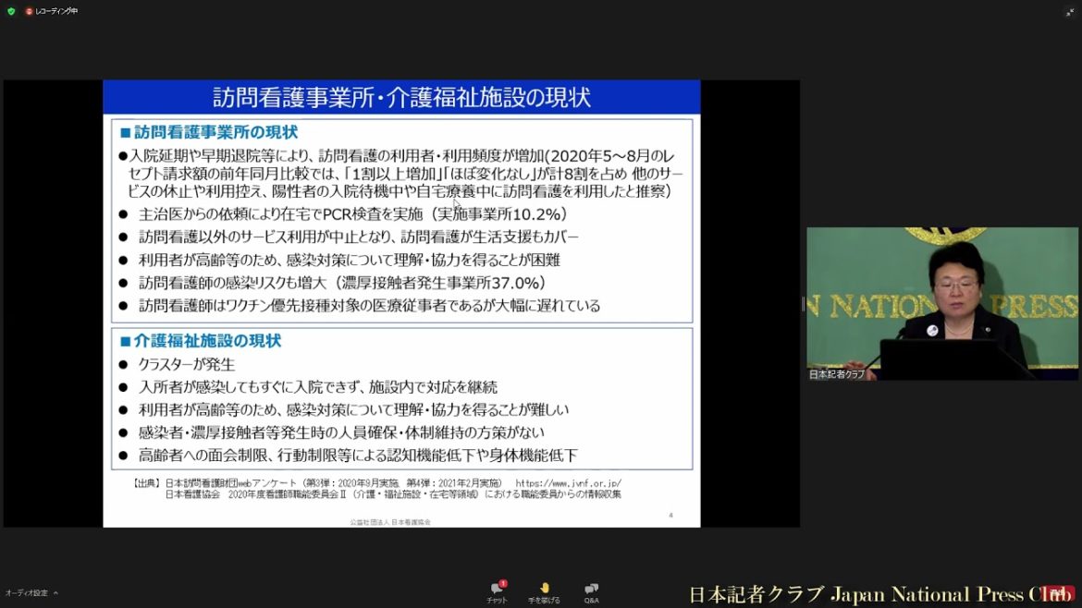Image resolution: width=1082 pixels, height=608 pixels.
Task: Click the red recording indicator icon
Action: click(x=29, y=11)
